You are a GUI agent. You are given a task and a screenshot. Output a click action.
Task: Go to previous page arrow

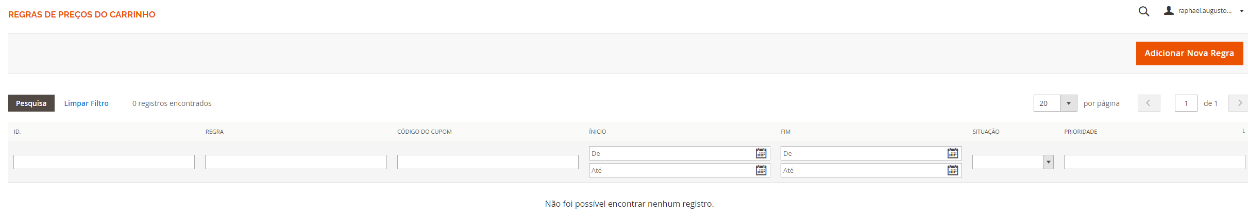1149,103
